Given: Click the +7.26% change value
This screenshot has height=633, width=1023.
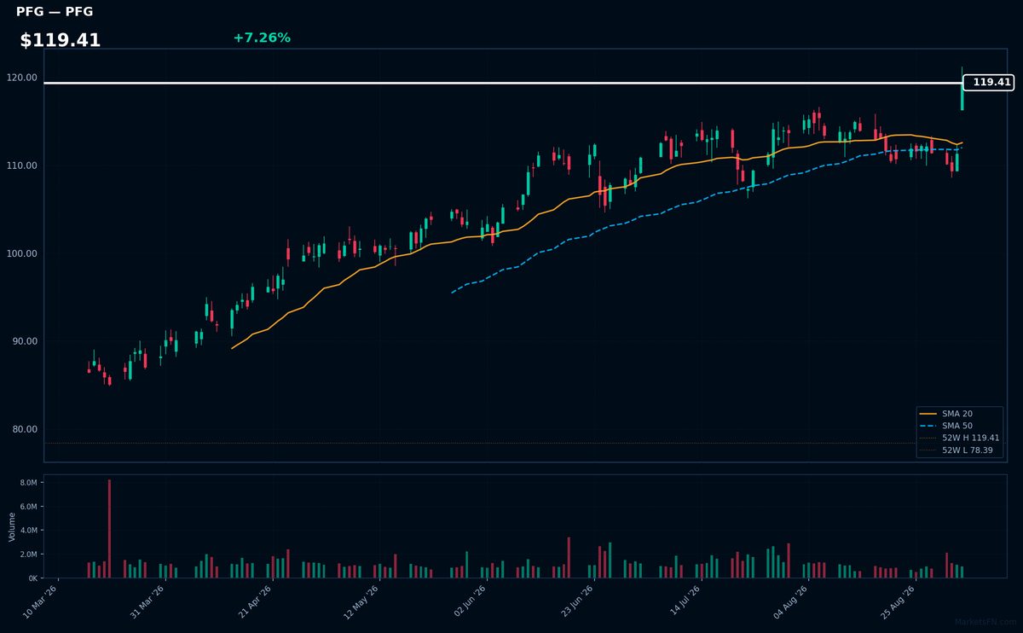Looking at the screenshot, I should pos(262,38).
